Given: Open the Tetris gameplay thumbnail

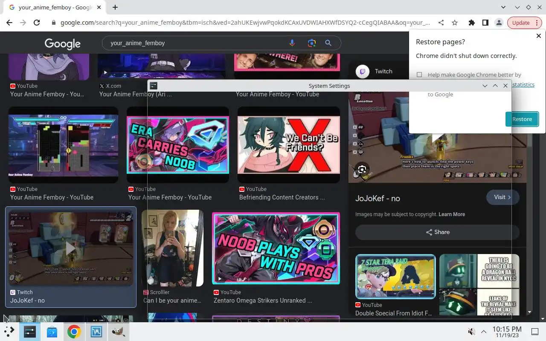Looking at the screenshot, I should [x=63, y=145].
